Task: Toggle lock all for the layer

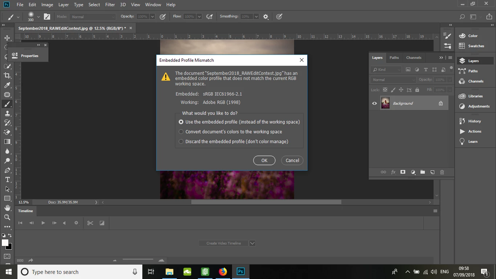Action: tap(417, 90)
